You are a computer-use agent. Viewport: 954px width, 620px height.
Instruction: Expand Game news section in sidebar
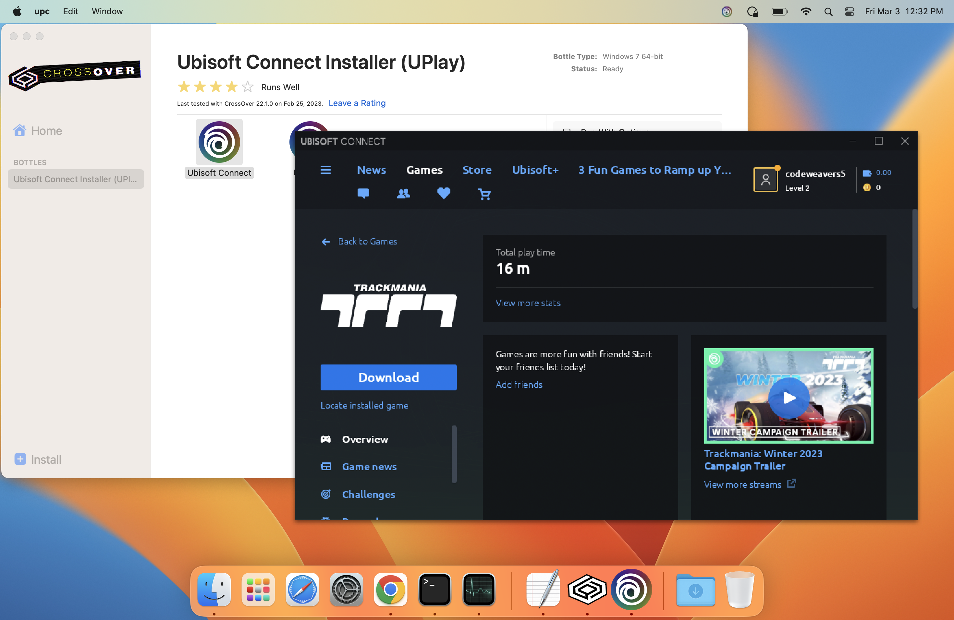tap(368, 466)
